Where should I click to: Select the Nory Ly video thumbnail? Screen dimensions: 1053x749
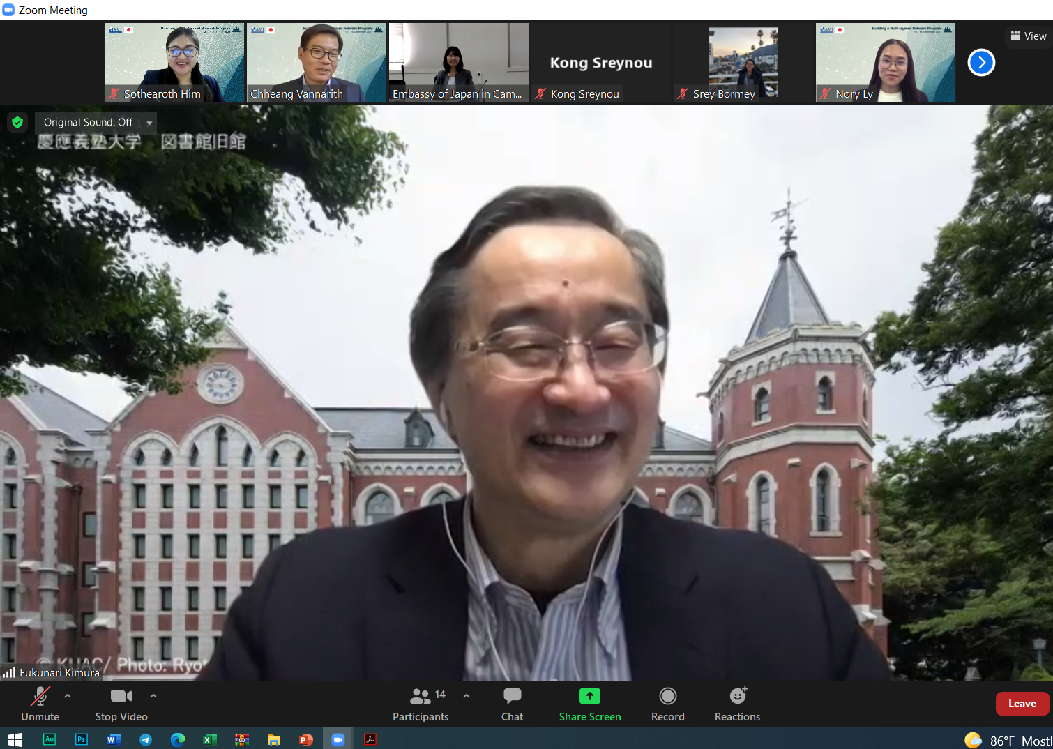[x=886, y=63]
